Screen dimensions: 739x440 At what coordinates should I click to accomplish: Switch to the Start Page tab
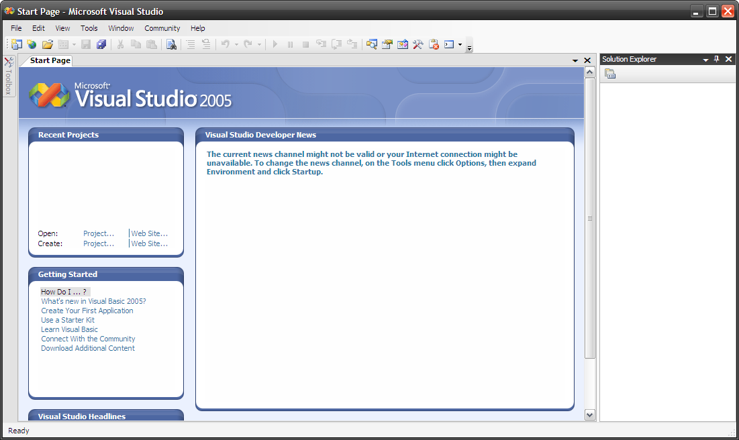coord(49,60)
